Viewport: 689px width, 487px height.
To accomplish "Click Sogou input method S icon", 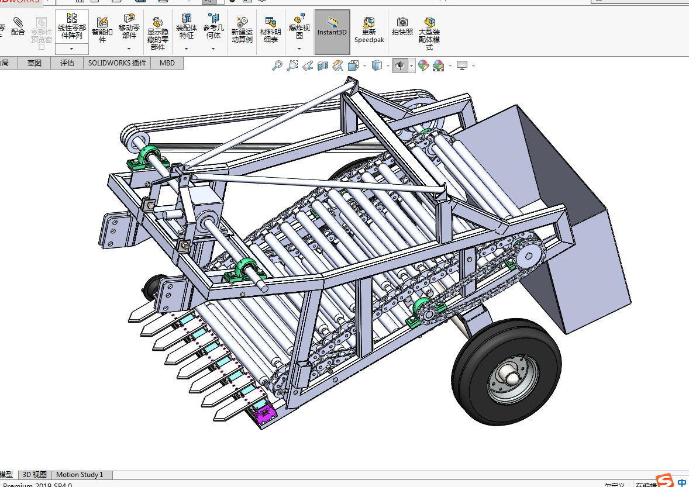I will (664, 481).
